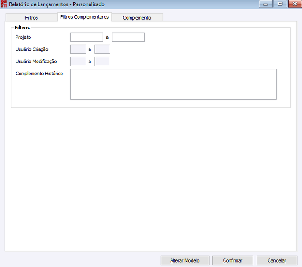Open the Complemento tab

tap(137, 17)
